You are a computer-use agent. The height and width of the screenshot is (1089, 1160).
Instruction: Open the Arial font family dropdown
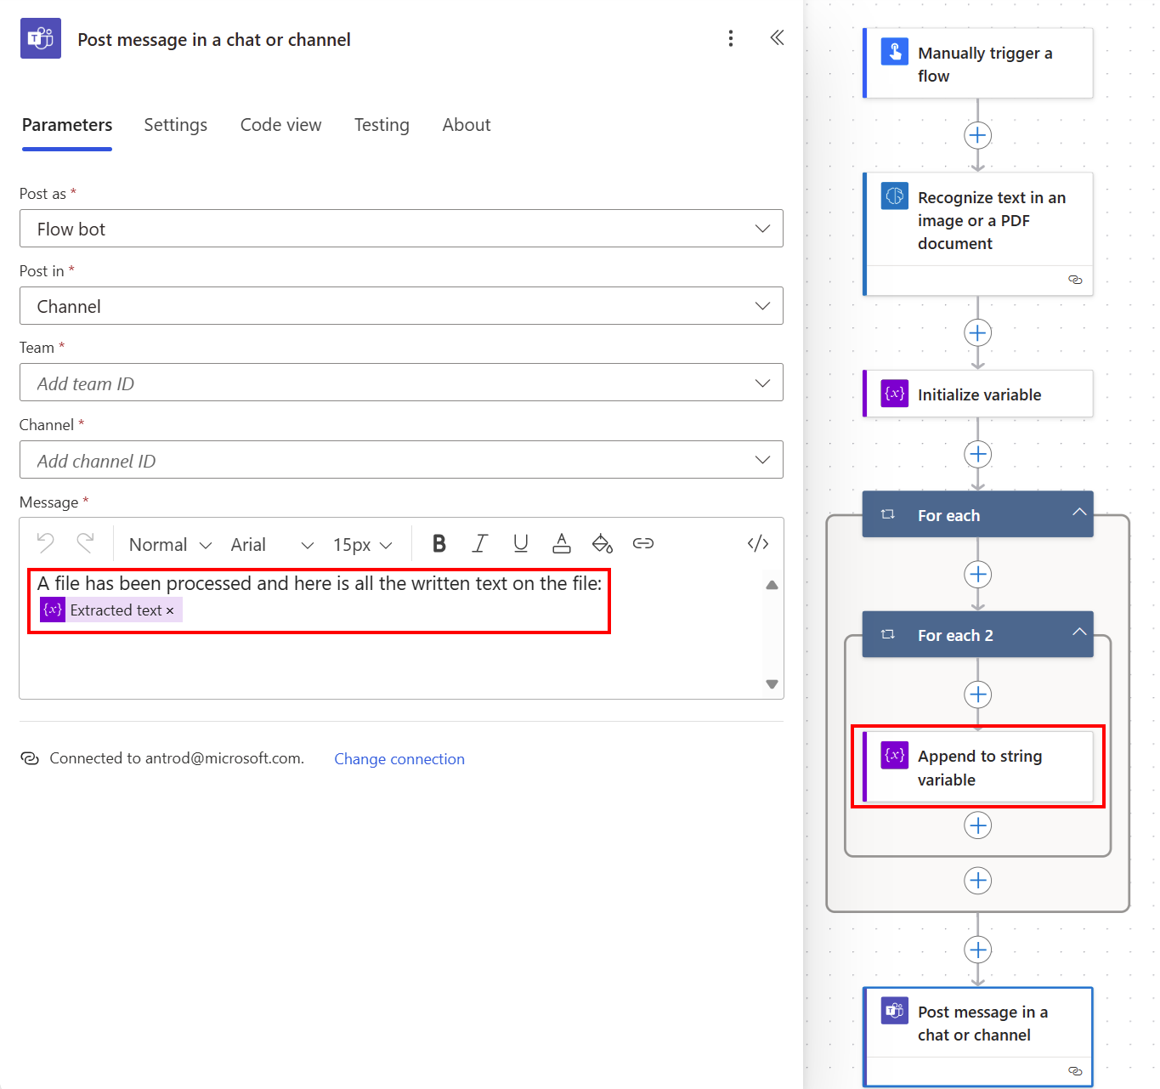pyautogui.click(x=274, y=544)
